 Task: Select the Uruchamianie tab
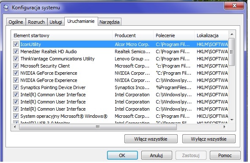click(x=81, y=22)
